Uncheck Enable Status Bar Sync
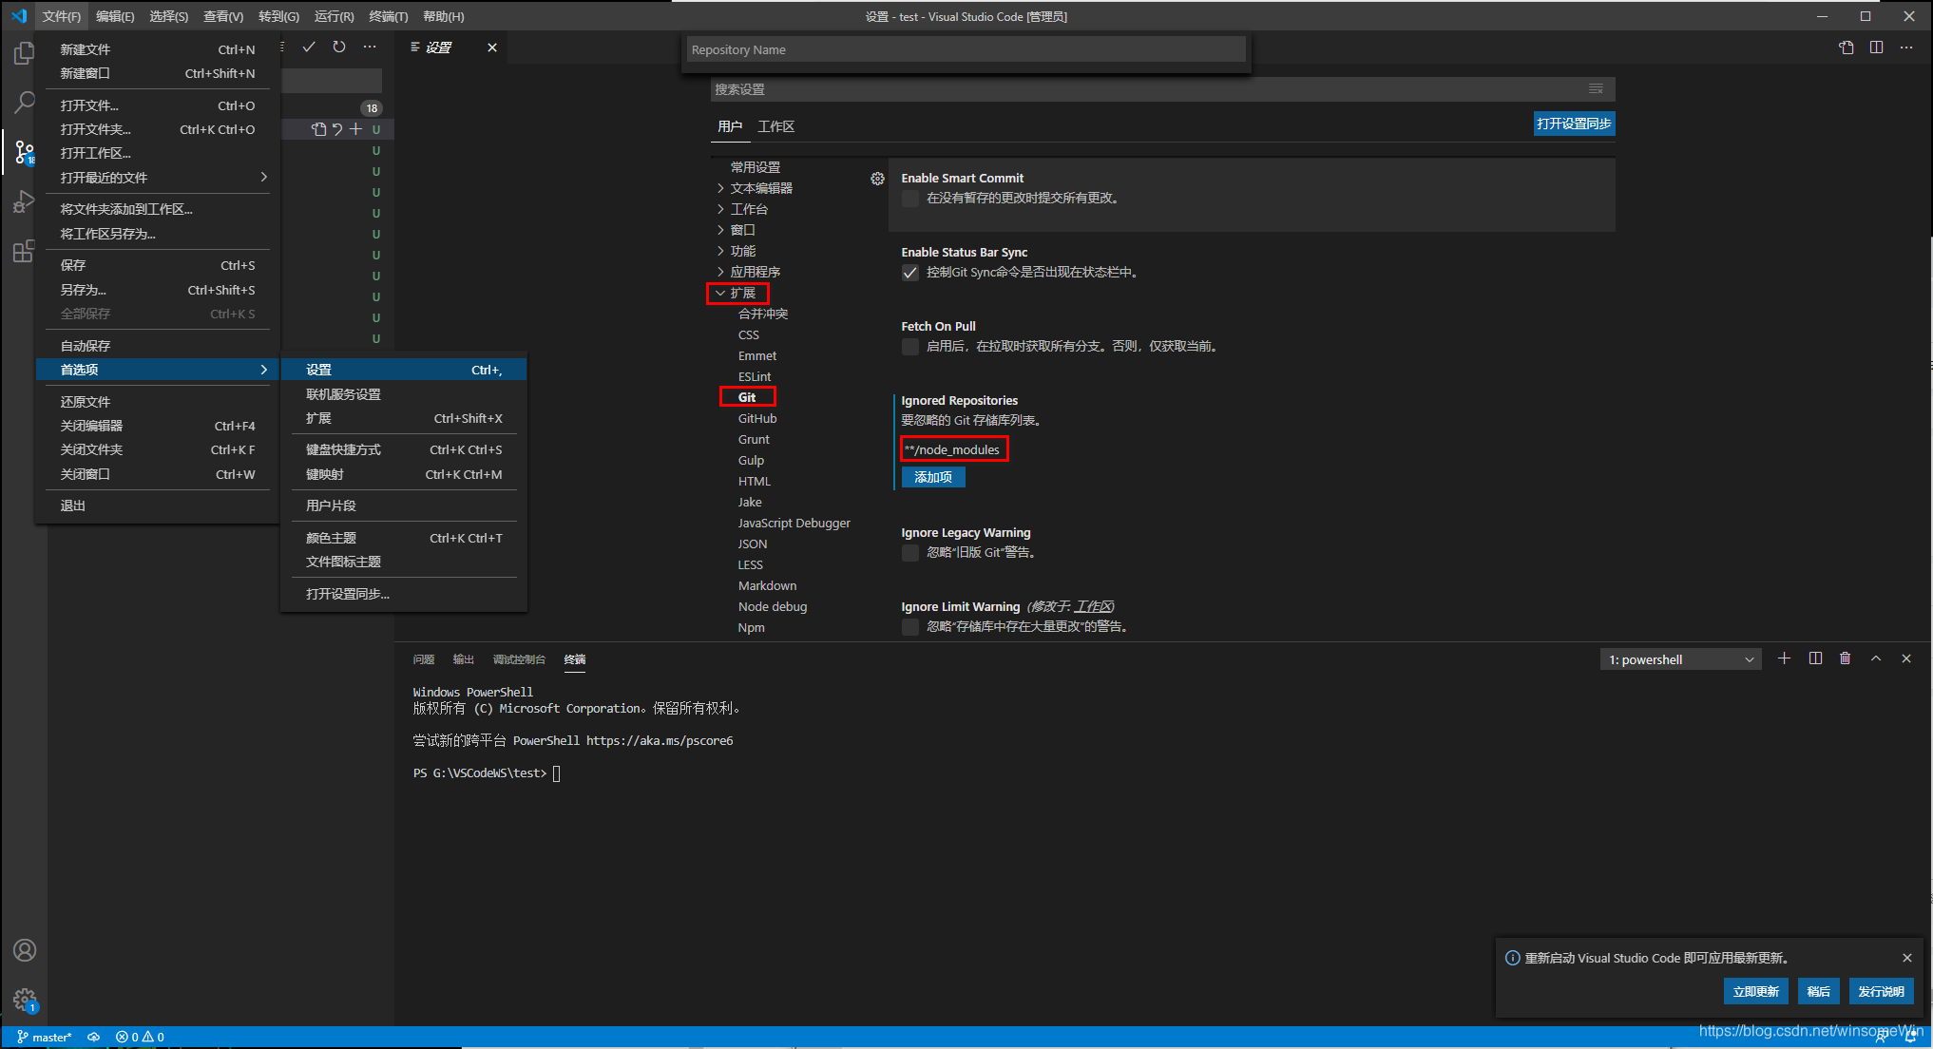The image size is (1933, 1049). tap(910, 273)
